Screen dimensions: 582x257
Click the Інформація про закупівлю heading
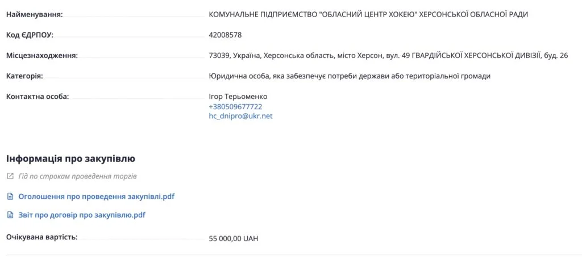pos(70,158)
